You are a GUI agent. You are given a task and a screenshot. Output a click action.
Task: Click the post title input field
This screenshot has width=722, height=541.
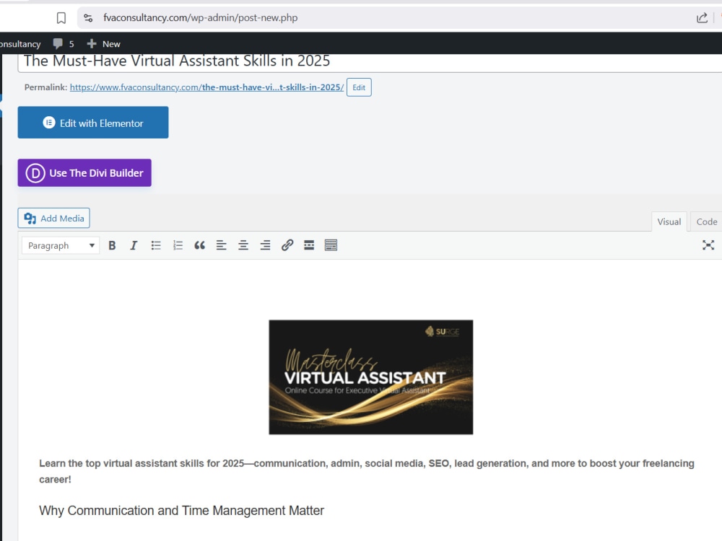pyautogui.click(x=370, y=61)
